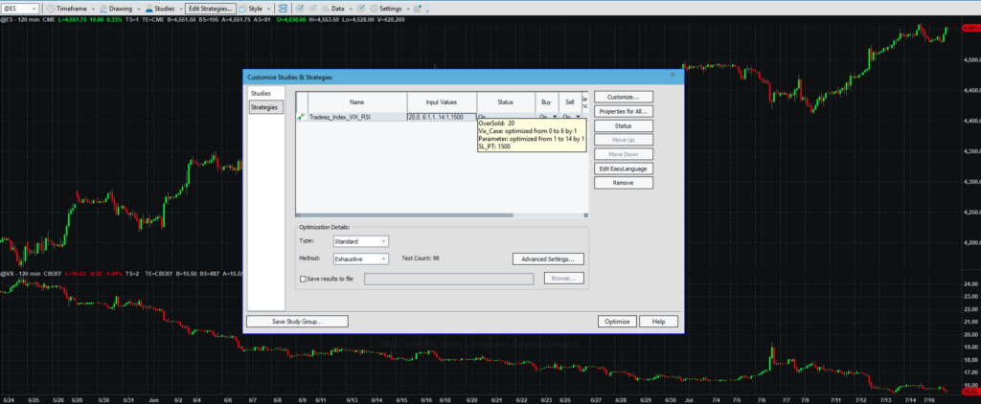
Task: Click the Status column header
Action: tap(506, 101)
